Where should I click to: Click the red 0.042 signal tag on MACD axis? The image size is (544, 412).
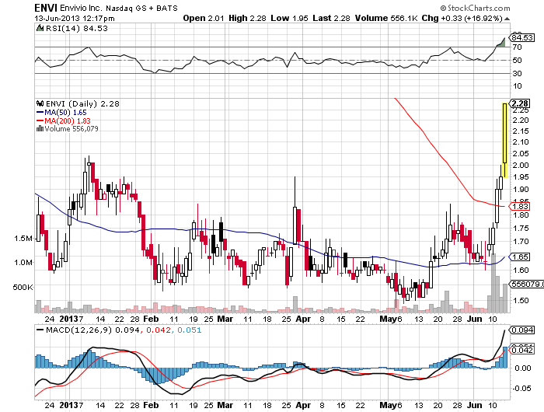pos(521,350)
